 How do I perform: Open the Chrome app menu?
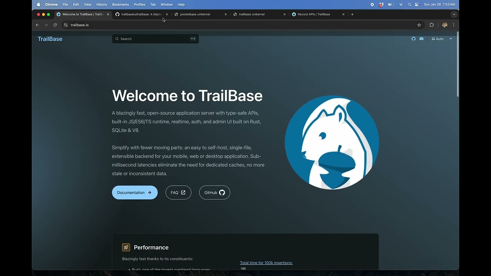point(51,5)
